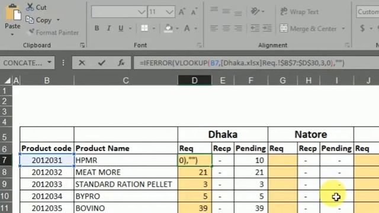The width and height of the screenshot is (379, 213).
Task: Toggle Align Right
Action: click(x=238, y=28)
